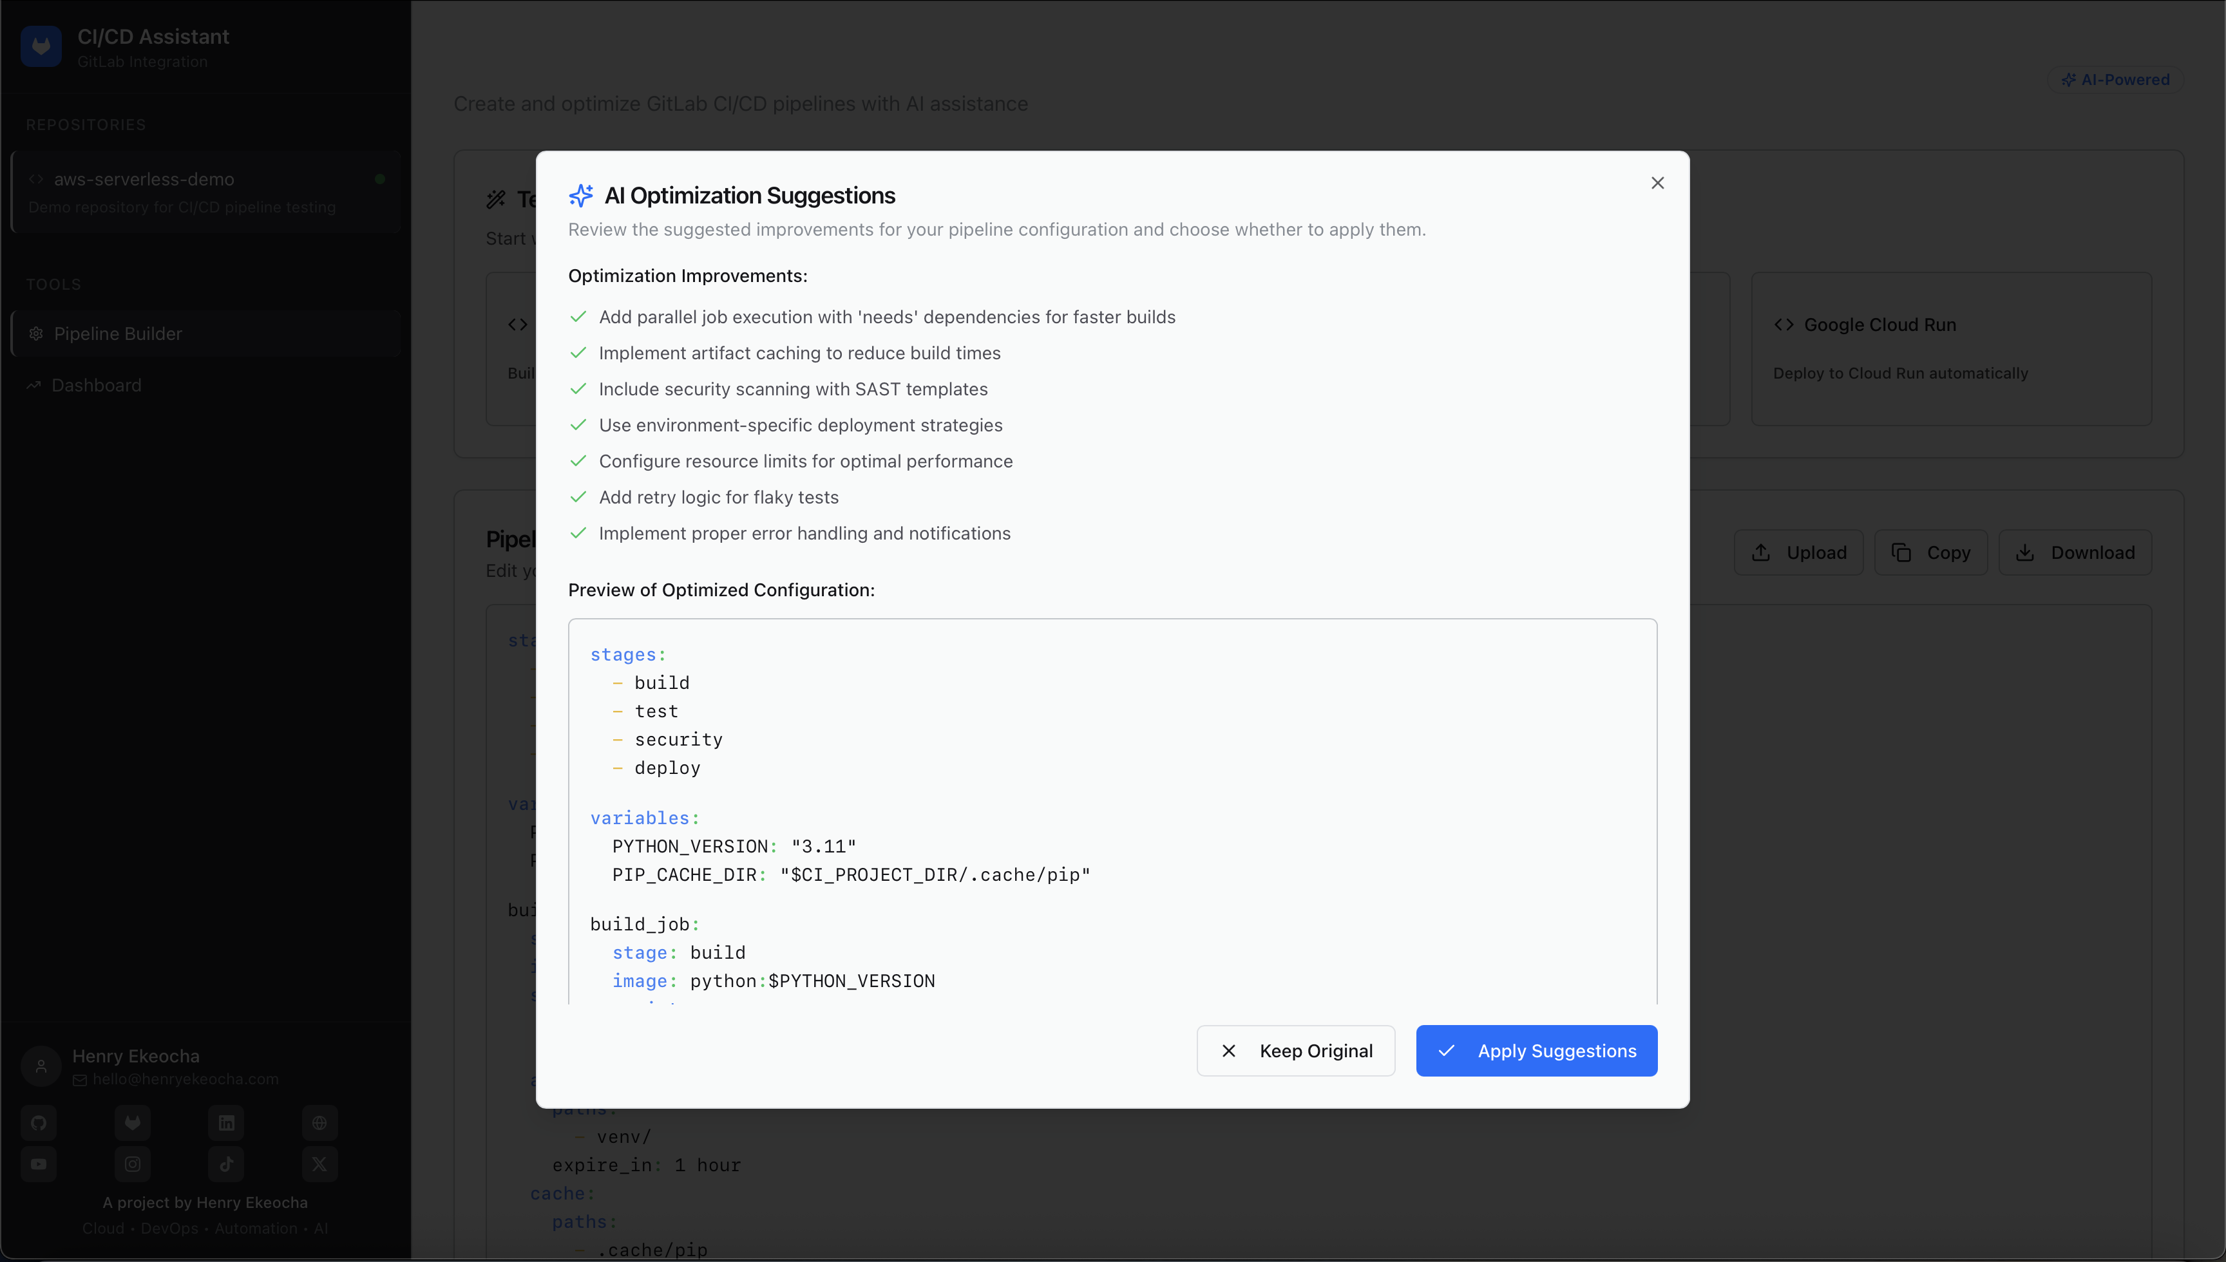Image resolution: width=2226 pixels, height=1262 pixels.
Task: Click the Apply Suggestions button
Action: (x=1536, y=1051)
